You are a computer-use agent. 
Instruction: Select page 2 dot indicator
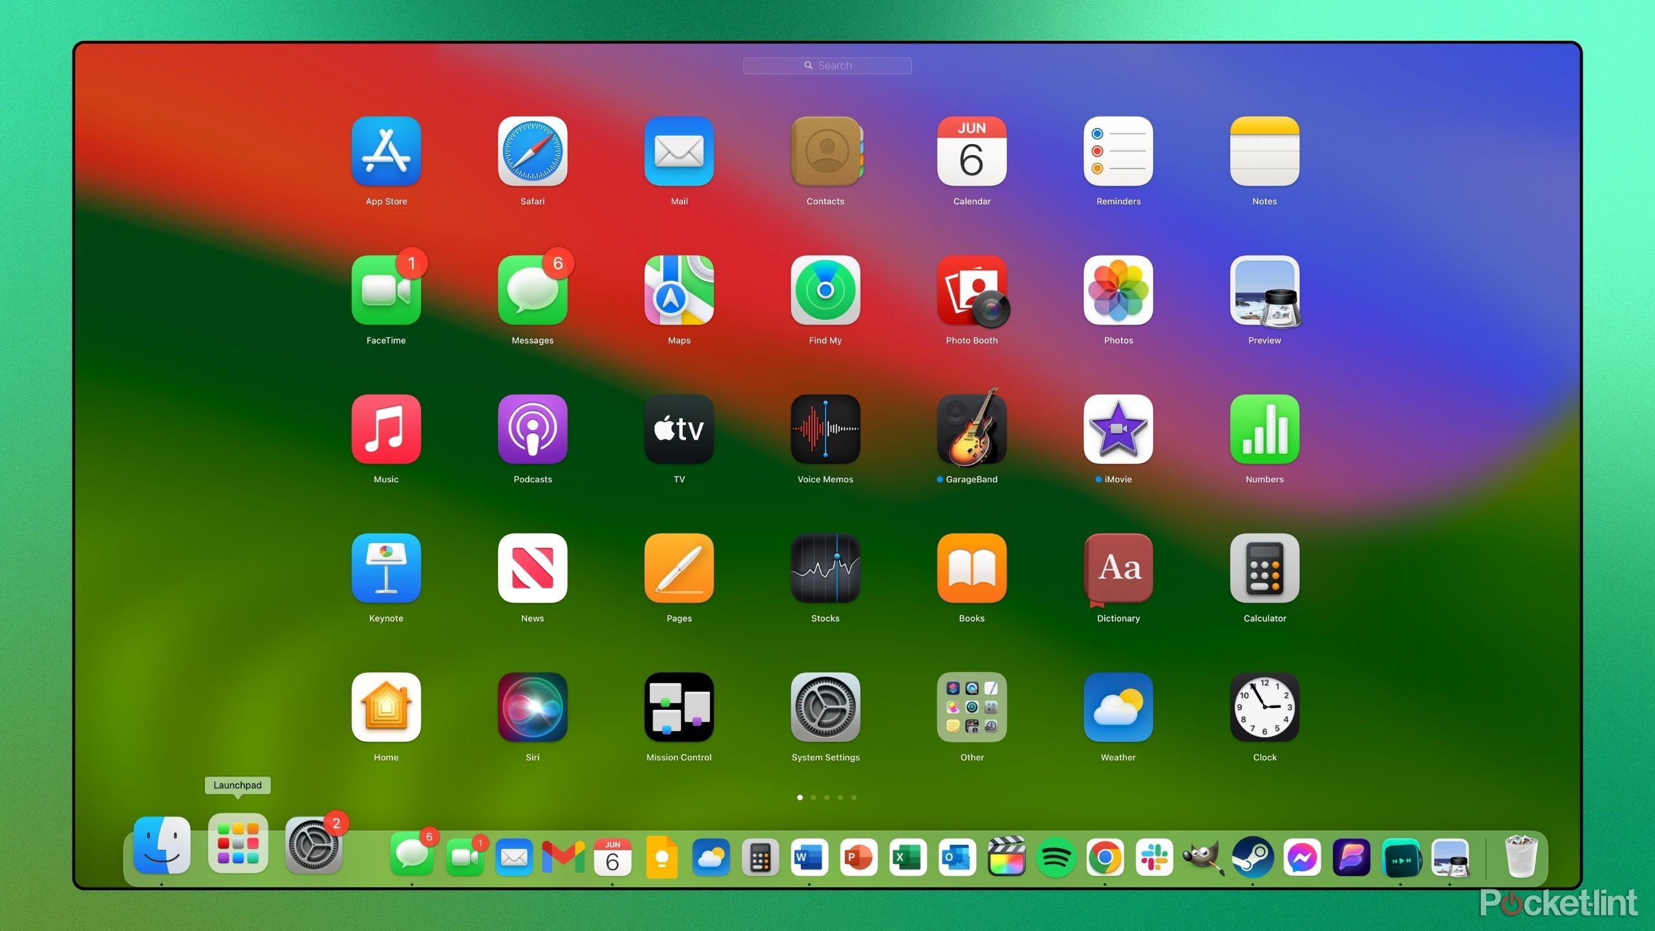tap(815, 797)
